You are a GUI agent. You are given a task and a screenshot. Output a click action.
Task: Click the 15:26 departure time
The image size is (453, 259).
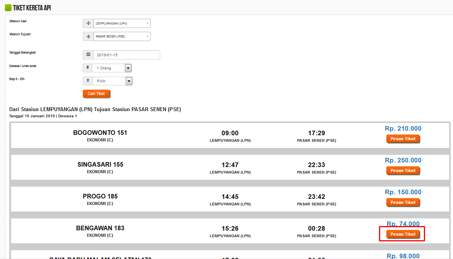(x=230, y=228)
